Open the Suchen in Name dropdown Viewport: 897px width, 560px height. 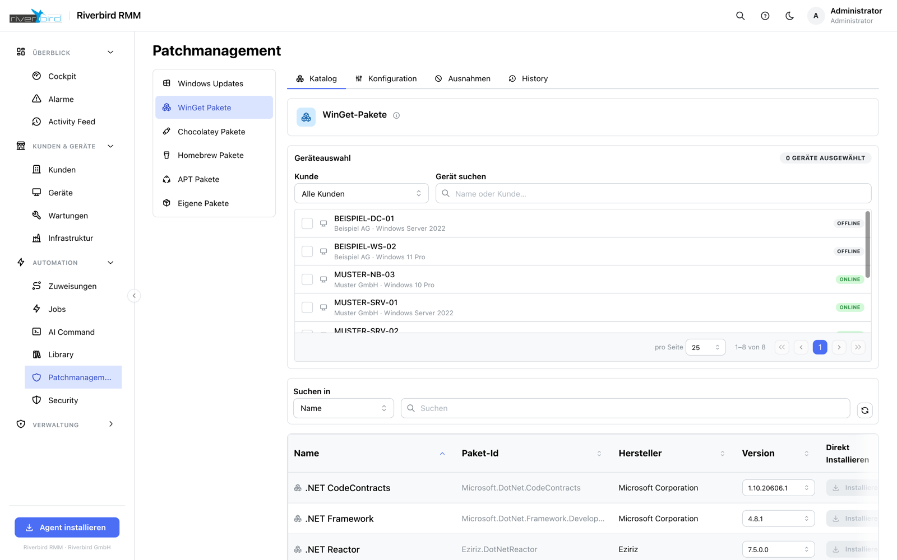tap(344, 408)
